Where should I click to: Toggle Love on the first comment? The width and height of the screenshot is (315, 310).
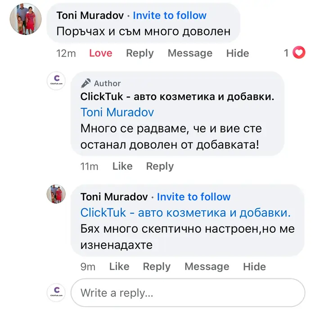click(100, 53)
